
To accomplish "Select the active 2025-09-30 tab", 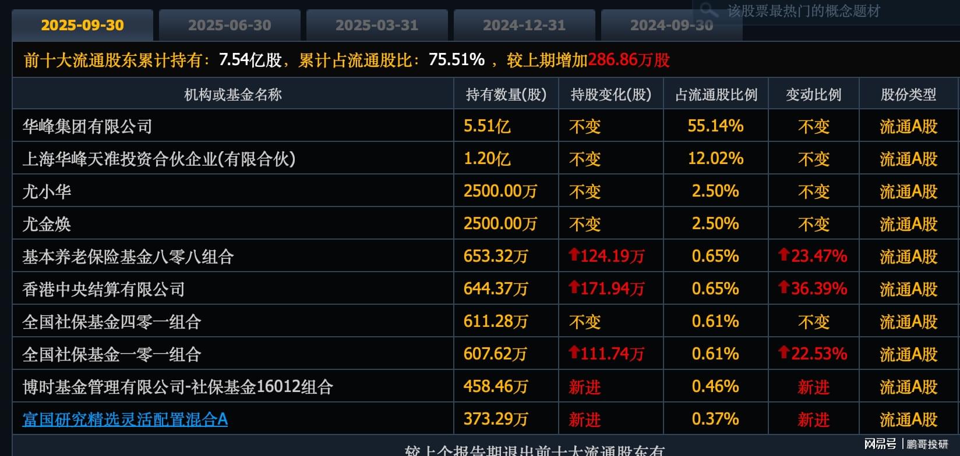I will coord(82,26).
